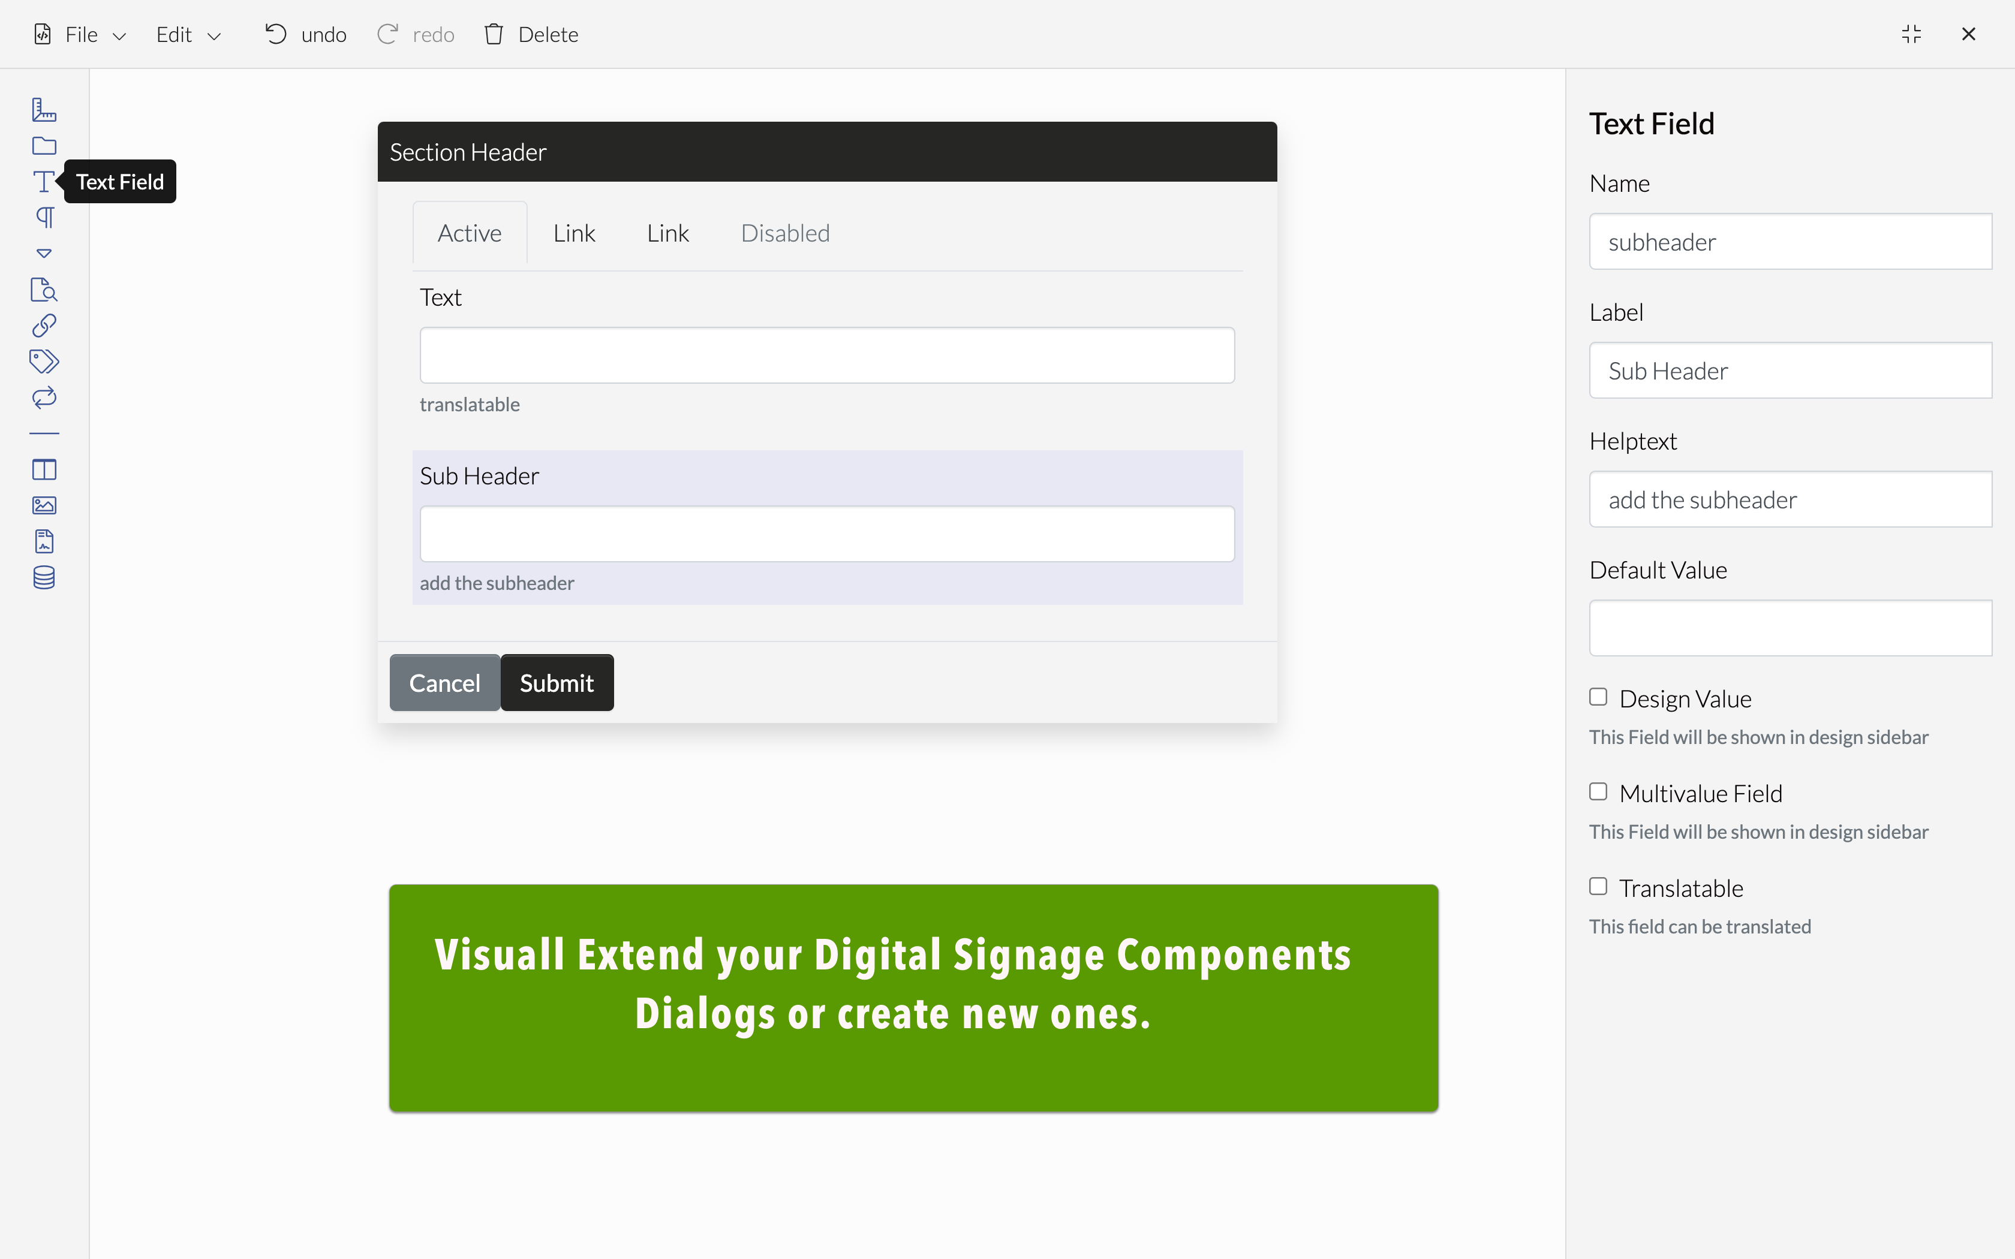Screen dimensions: 2015x1259
Task: Click the folder icon in left sidebar
Action: point(44,146)
